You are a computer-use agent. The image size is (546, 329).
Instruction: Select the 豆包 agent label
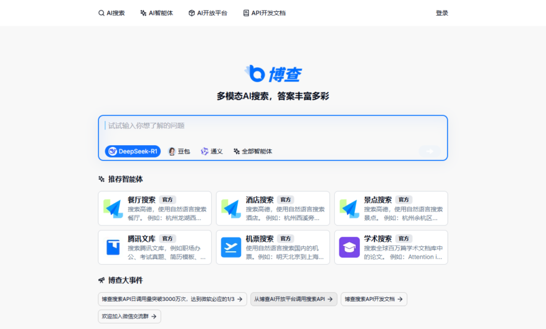tap(184, 151)
